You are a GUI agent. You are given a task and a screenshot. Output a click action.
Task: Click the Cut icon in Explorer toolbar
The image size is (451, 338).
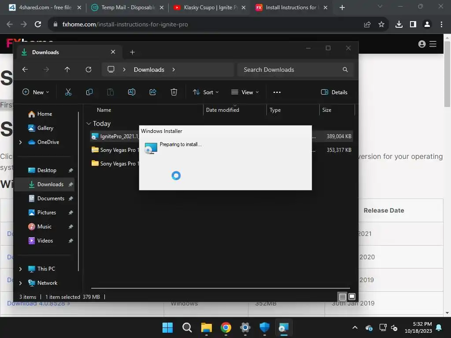coord(68,92)
